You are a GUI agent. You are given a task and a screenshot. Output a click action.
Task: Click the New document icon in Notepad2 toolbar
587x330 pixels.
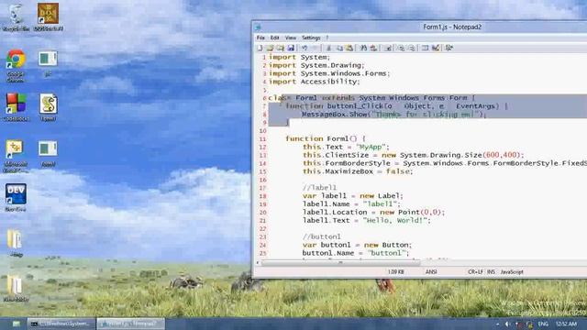pos(260,48)
